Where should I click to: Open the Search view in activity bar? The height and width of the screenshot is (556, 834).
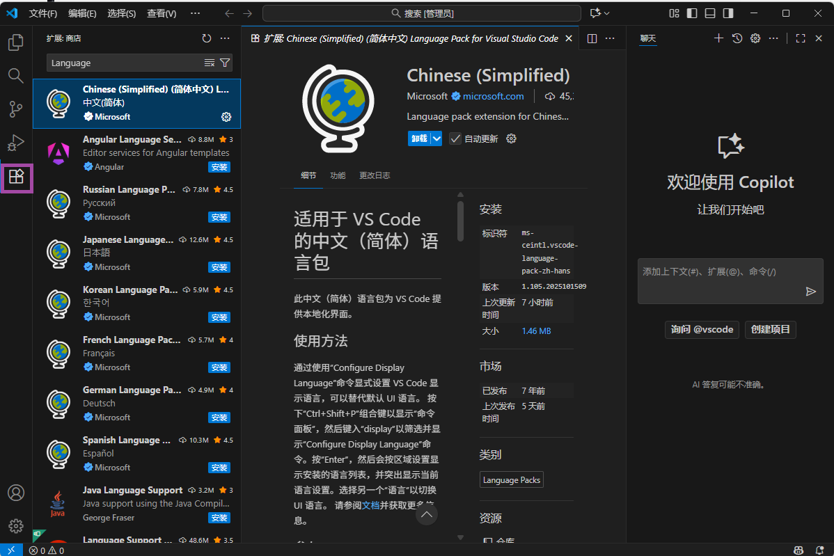(x=16, y=76)
